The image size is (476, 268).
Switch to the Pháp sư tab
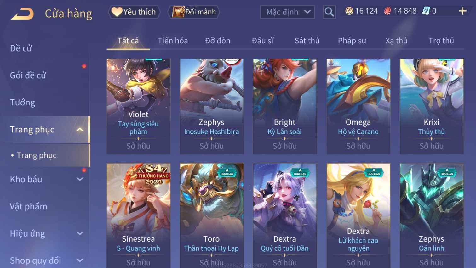click(352, 41)
